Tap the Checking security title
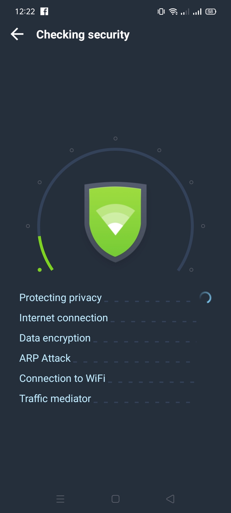The height and width of the screenshot is (513, 231). pyautogui.click(x=83, y=35)
